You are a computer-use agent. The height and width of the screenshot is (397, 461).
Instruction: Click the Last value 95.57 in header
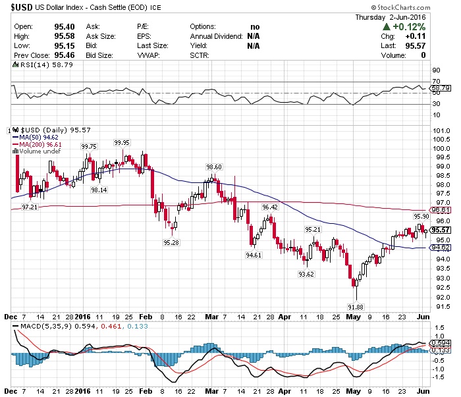pyautogui.click(x=416, y=46)
